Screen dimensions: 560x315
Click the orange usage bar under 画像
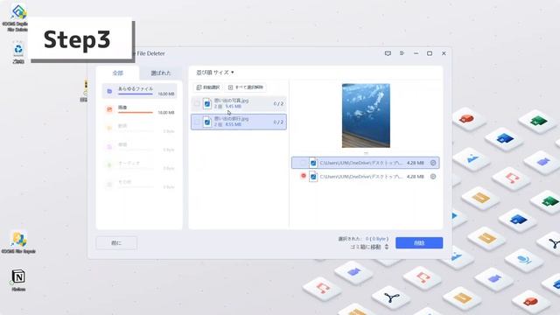pyautogui.click(x=136, y=113)
